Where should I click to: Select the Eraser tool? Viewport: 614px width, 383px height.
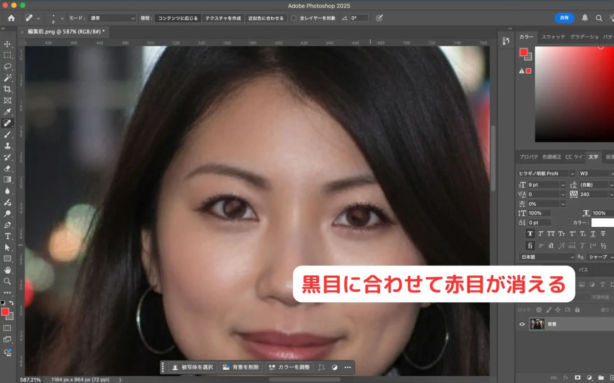point(8,168)
